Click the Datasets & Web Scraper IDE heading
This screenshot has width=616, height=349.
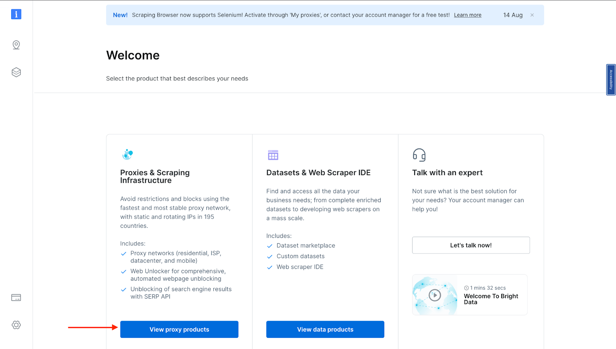tap(318, 173)
